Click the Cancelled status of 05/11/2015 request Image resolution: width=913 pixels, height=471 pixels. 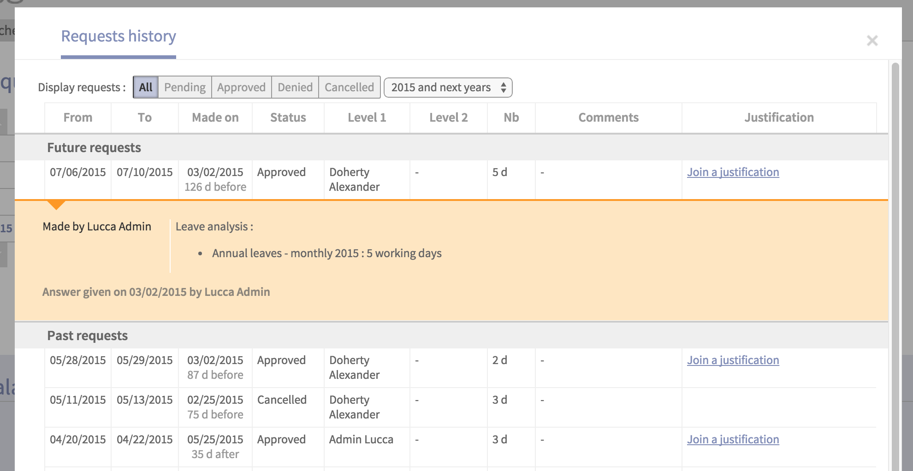(x=282, y=400)
